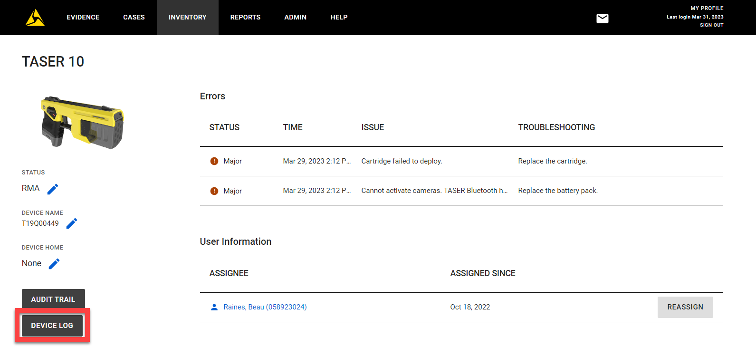The height and width of the screenshot is (347, 756).
Task: Click the user icon beside Raines, Beau
Action: click(214, 307)
